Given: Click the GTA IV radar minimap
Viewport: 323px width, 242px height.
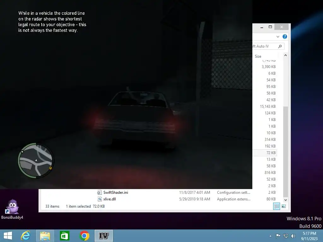Looking at the screenshot, I should (36, 160).
